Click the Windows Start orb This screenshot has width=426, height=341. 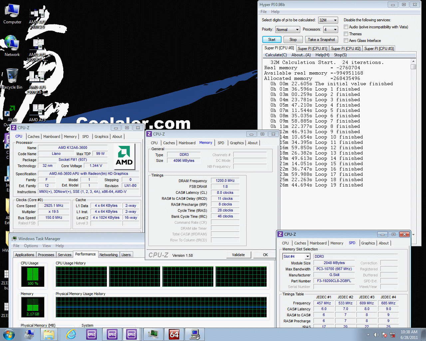coord(9,334)
